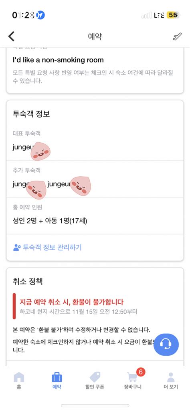Open the airplane flights icon
The width and height of the screenshot is (190, 411).
177,37
